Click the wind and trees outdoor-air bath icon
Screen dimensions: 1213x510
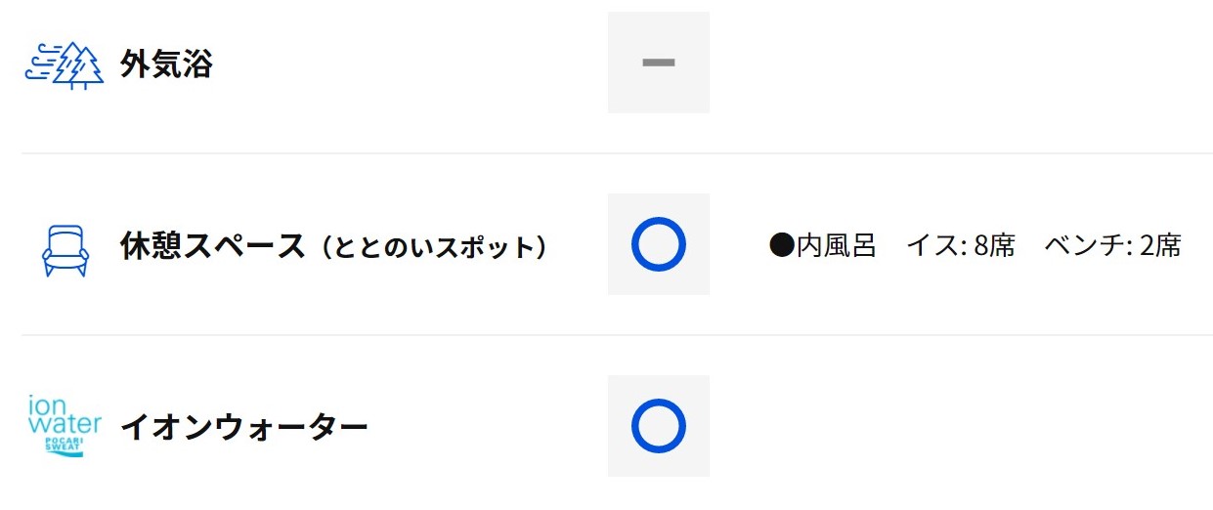click(64, 66)
